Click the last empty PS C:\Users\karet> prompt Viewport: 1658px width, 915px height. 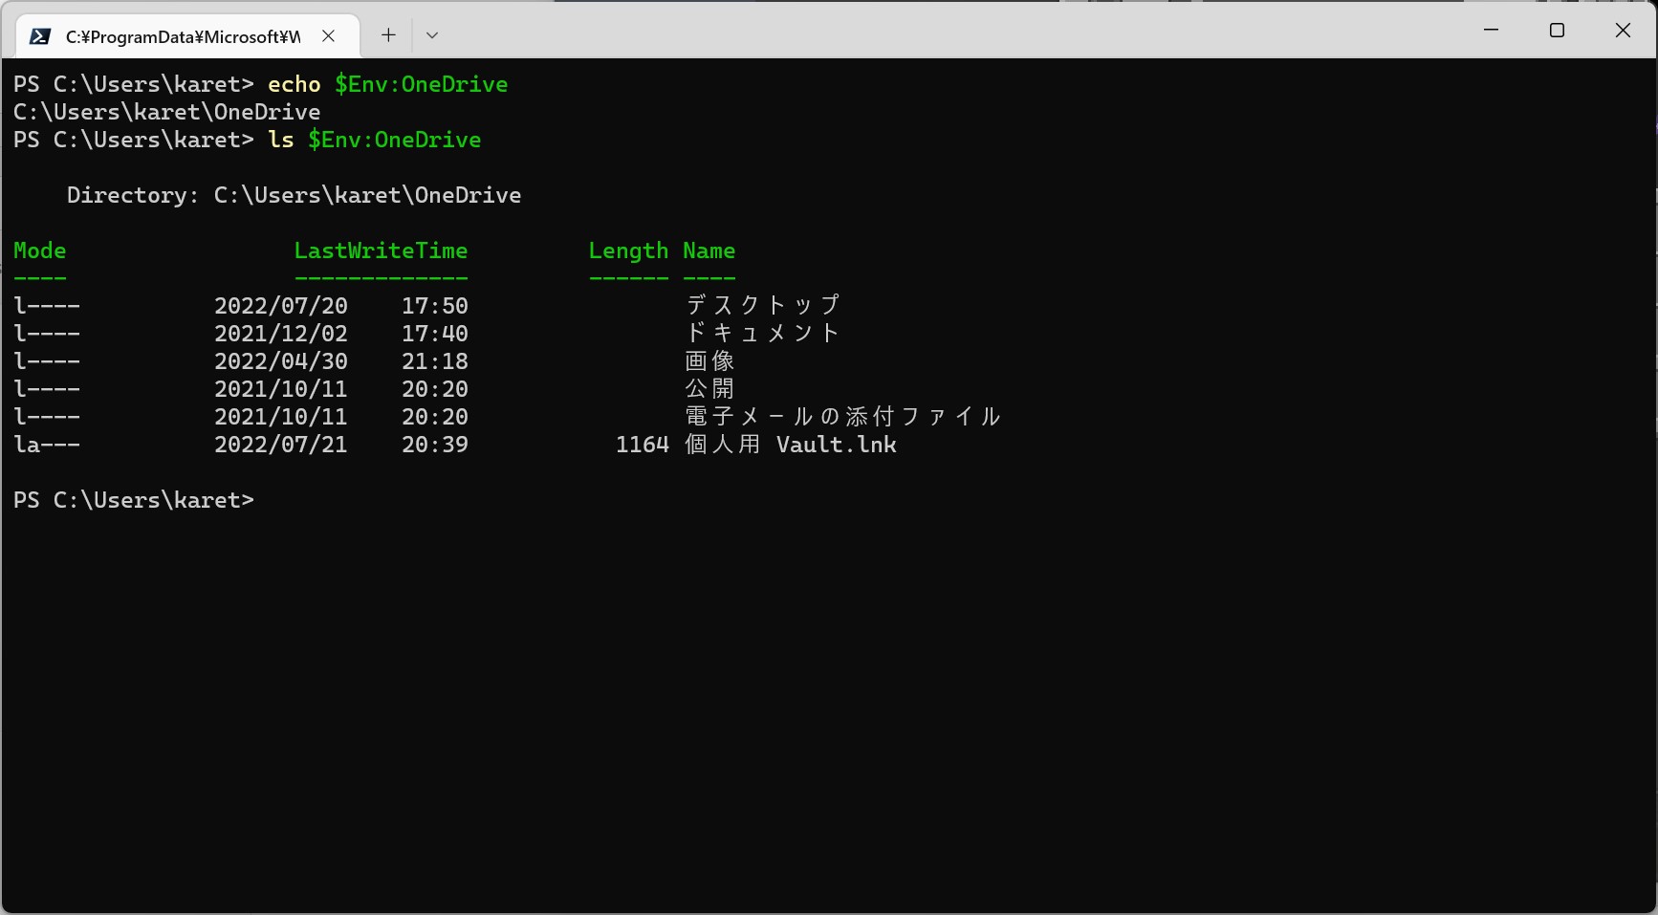(134, 500)
